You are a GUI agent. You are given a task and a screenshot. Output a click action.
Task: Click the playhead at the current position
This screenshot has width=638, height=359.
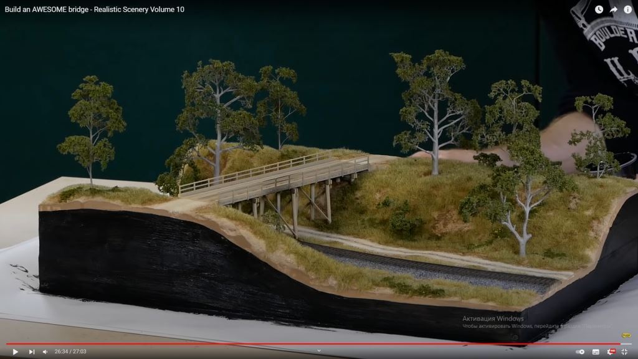(620, 343)
